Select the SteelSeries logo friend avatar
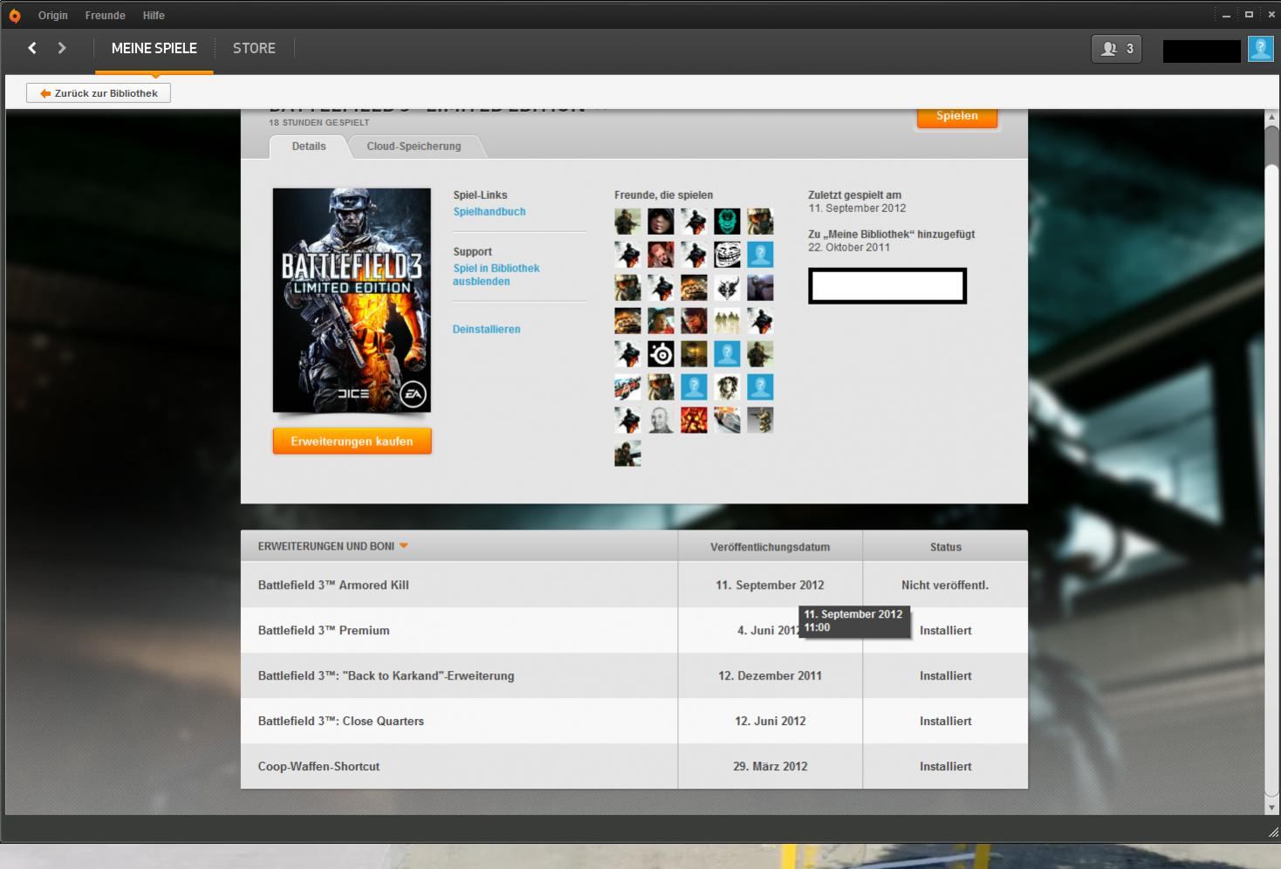The width and height of the screenshot is (1281, 869). coord(661,354)
